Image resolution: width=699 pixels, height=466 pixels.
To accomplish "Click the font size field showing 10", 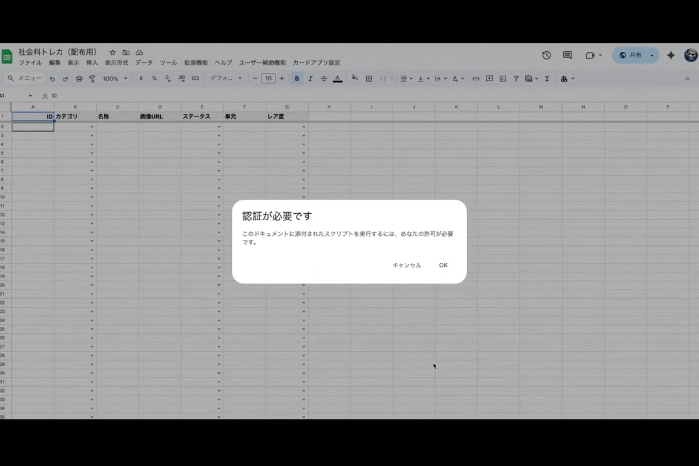I will coord(268,79).
